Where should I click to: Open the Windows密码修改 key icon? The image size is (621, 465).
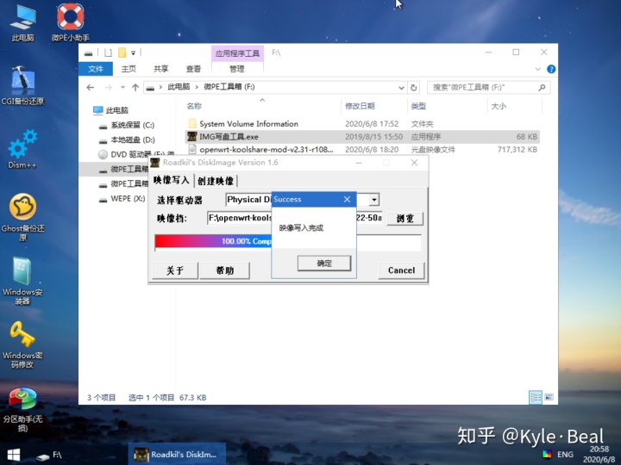pos(22,344)
